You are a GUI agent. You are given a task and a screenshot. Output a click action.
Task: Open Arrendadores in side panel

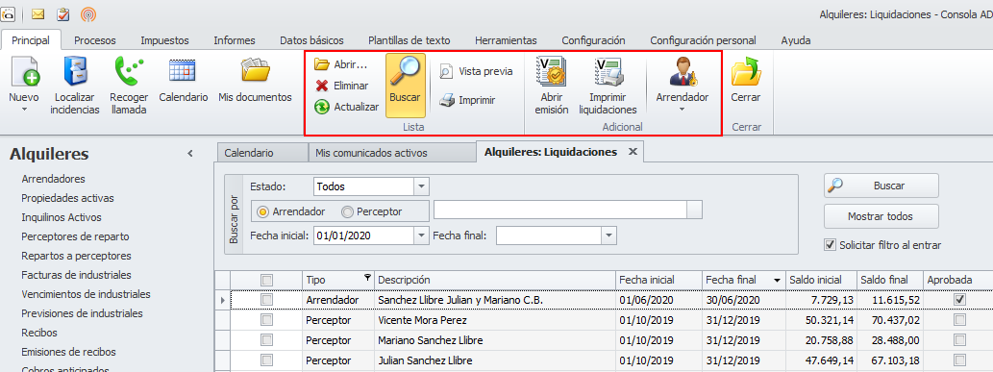(53, 179)
